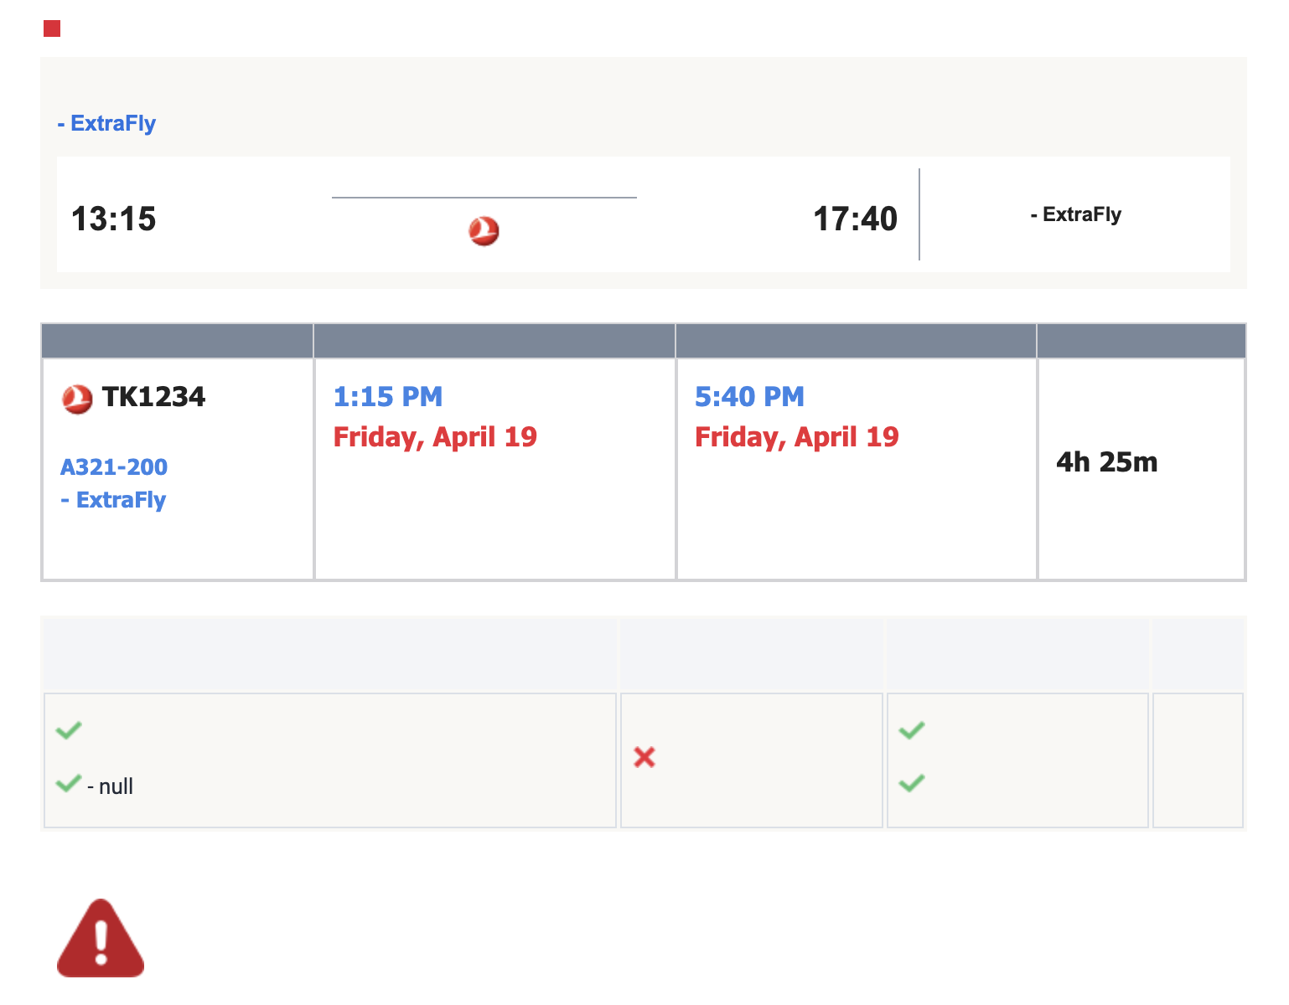The height and width of the screenshot is (1005, 1289).
Task: Click the red X mark icon
Action: click(644, 757)
